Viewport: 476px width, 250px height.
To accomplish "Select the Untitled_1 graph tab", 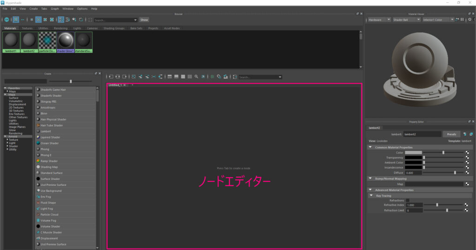I will pos(115,85).
